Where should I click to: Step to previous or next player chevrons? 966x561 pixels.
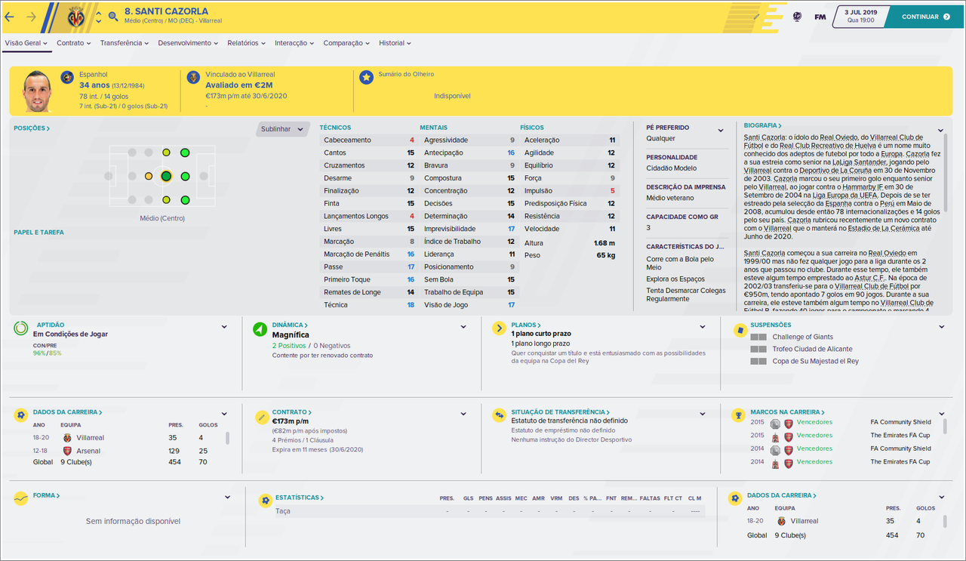click(x=98, y=17)
